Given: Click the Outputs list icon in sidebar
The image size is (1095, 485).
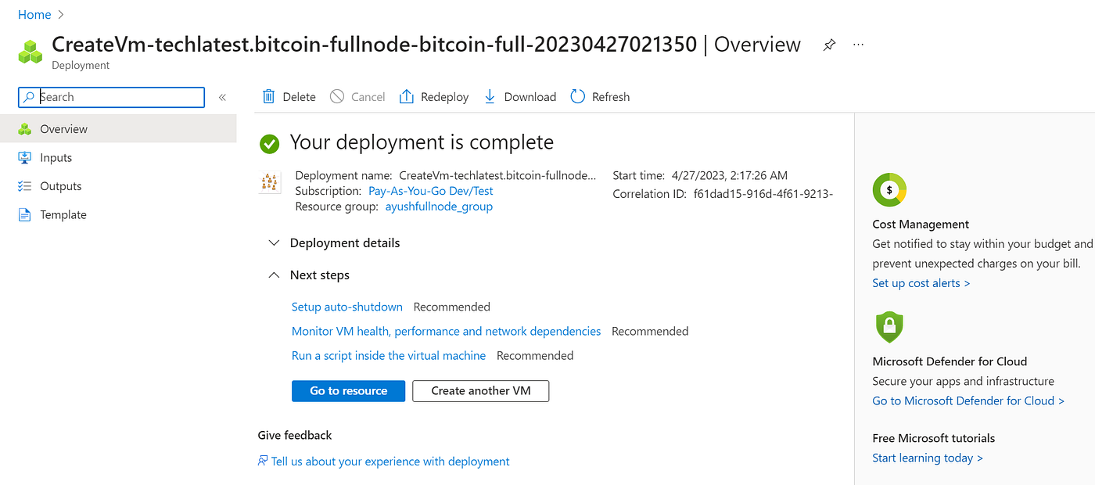Looking at the screenshot, I should pyautogui.click(x=25, y=186).
